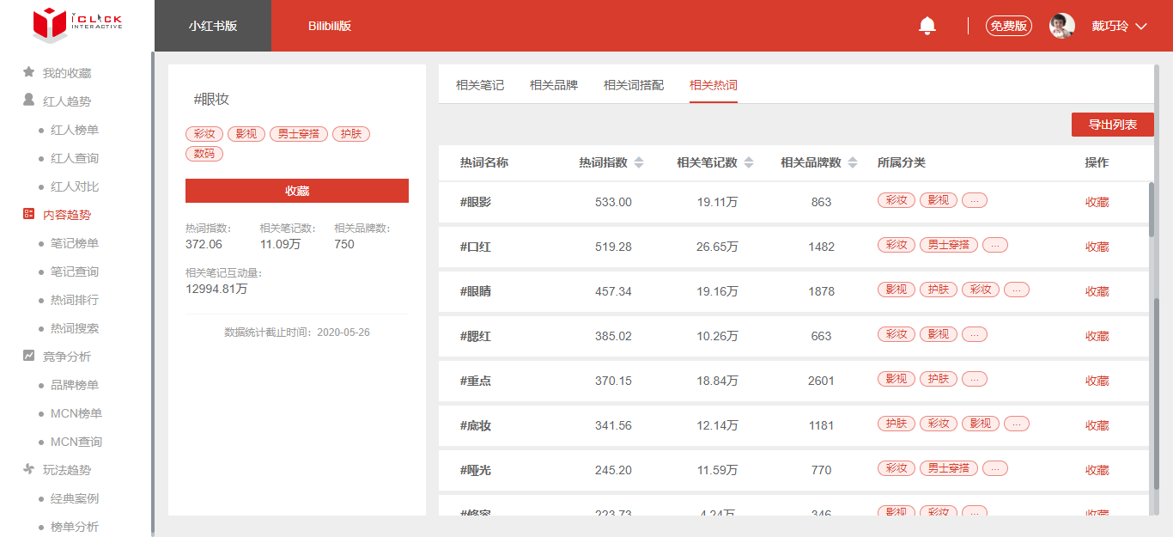The width and height of the screenshot is (1173, 537).
Task: Select the star icon beside 我的收藏
Action: (x=29, y=72)
